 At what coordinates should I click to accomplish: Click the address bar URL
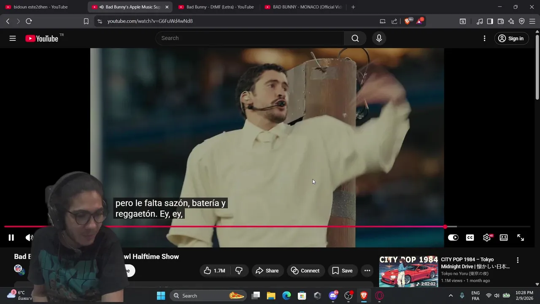150,21
